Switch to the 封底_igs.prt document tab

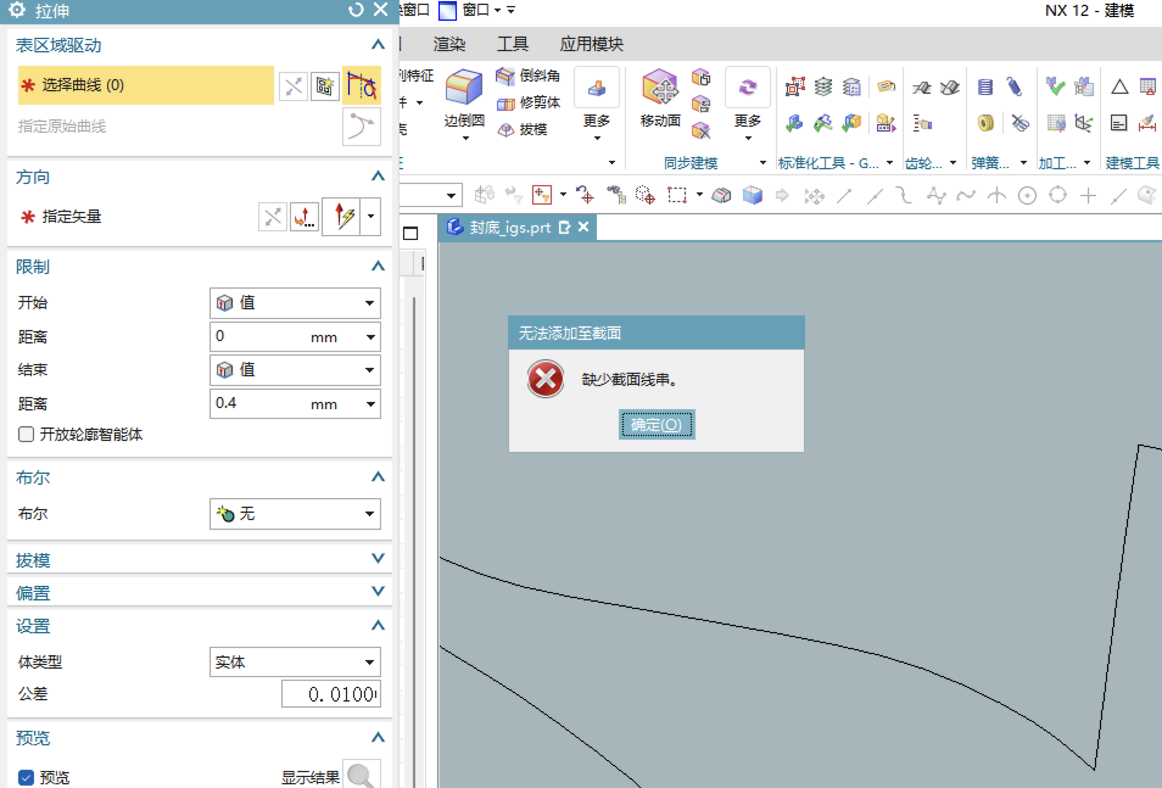point(509,228)
